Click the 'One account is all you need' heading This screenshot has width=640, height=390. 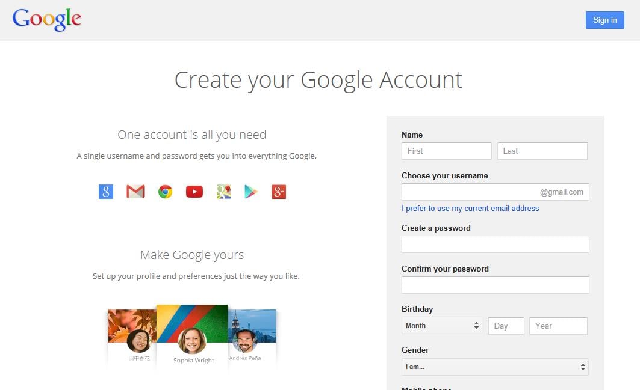[x=192, y=135]
